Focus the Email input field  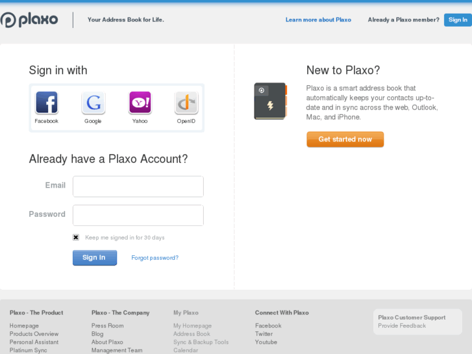[138, 186]
